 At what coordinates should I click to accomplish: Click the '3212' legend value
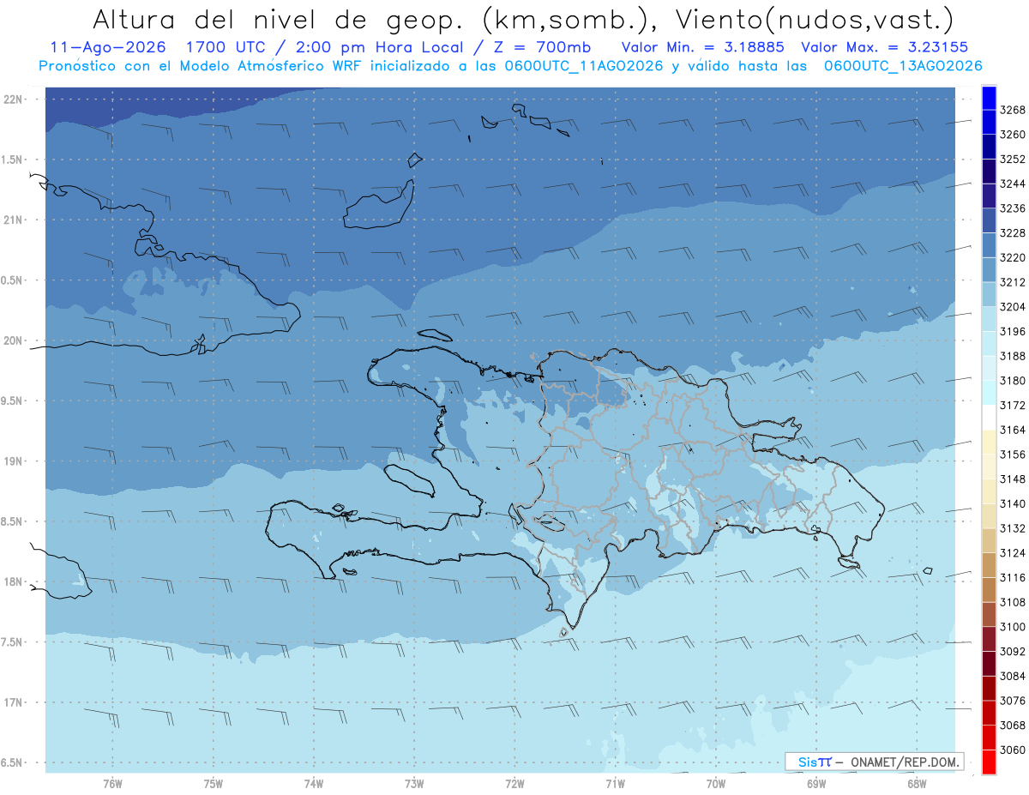(1013, 282)
